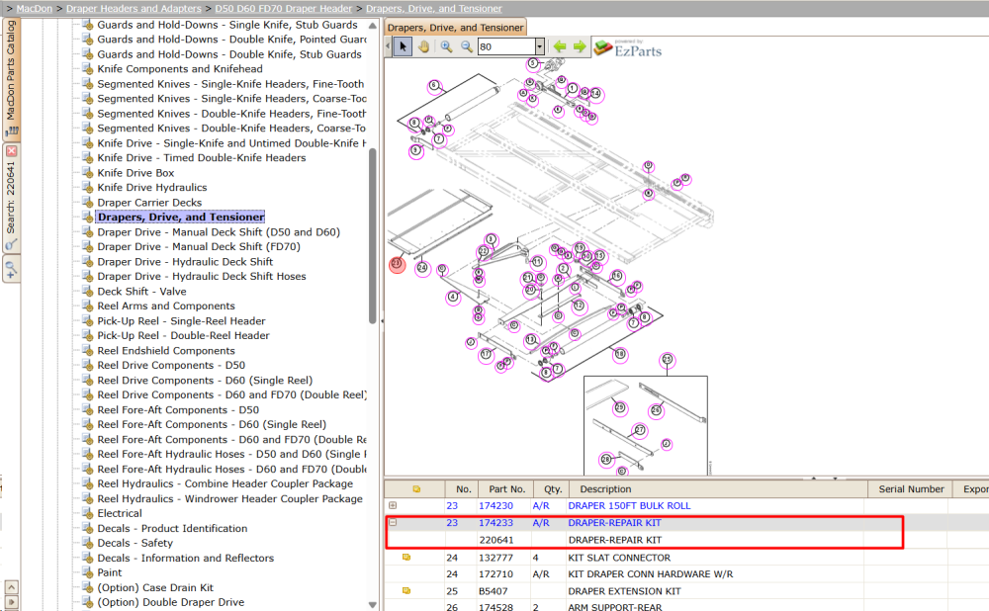
Task: Expand the row for part 174230
Action: tap(393, 505)
